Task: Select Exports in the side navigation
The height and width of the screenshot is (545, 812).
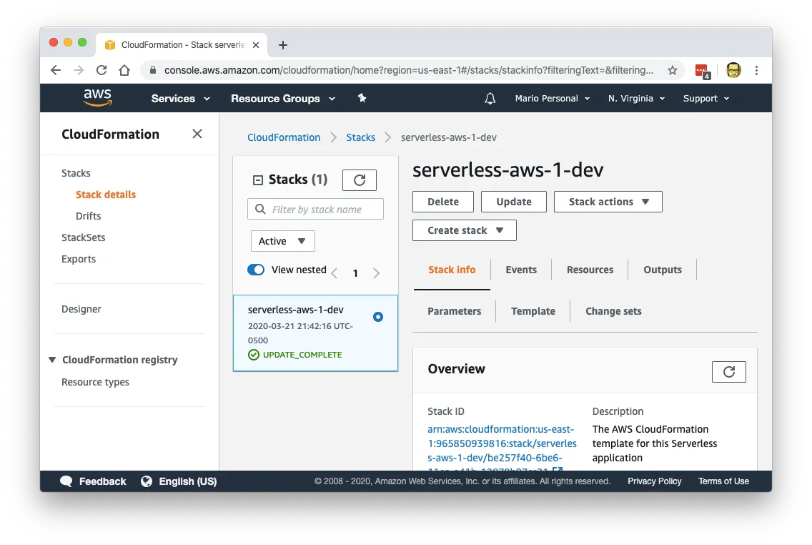Action: [x=79, y=259]
